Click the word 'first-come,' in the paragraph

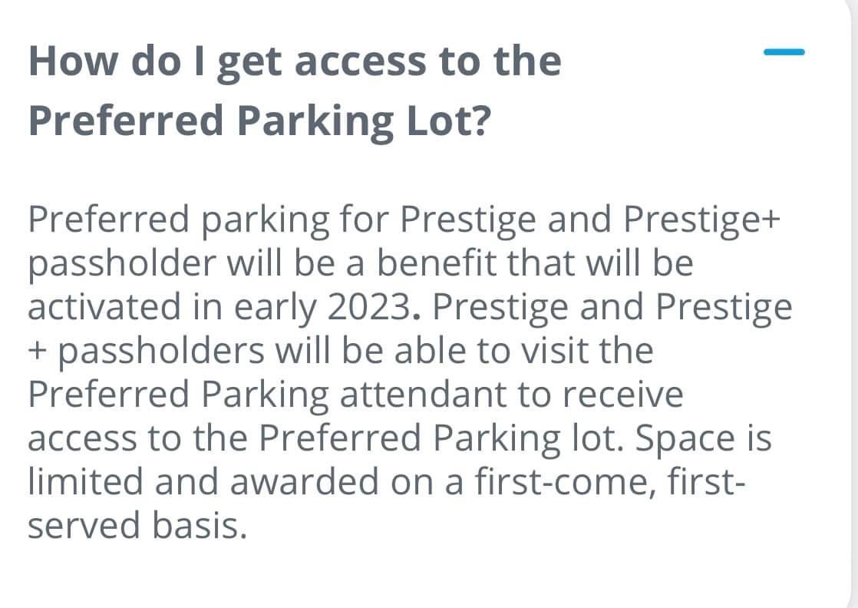click(x=566, y=482)
